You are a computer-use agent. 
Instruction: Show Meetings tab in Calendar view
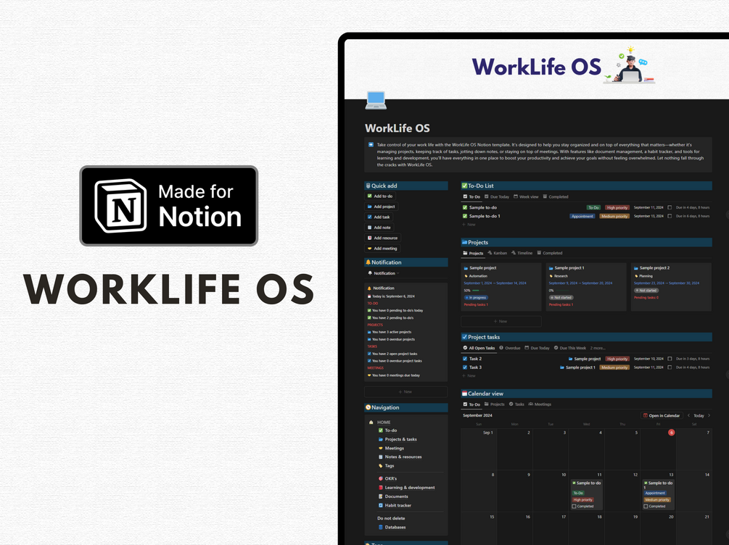[539, 404]
